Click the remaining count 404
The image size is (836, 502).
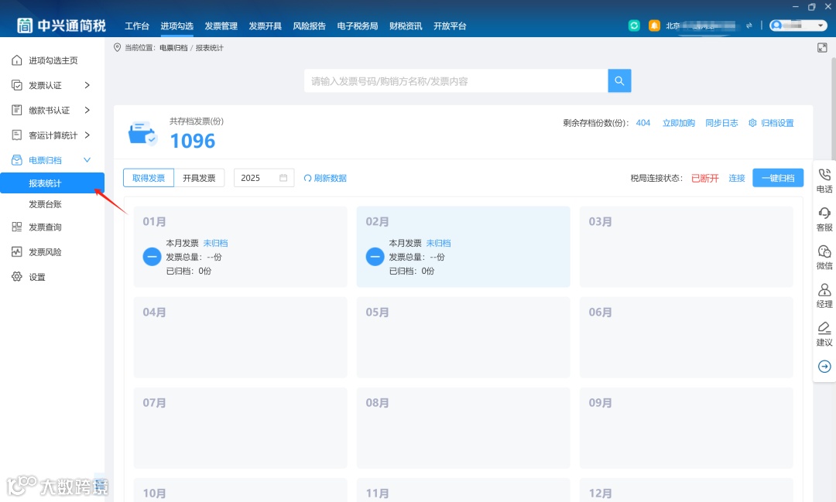[643, 123]
